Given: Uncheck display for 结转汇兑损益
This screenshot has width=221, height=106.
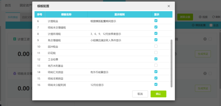Looking at the screenshot, I should coord(156,72).
